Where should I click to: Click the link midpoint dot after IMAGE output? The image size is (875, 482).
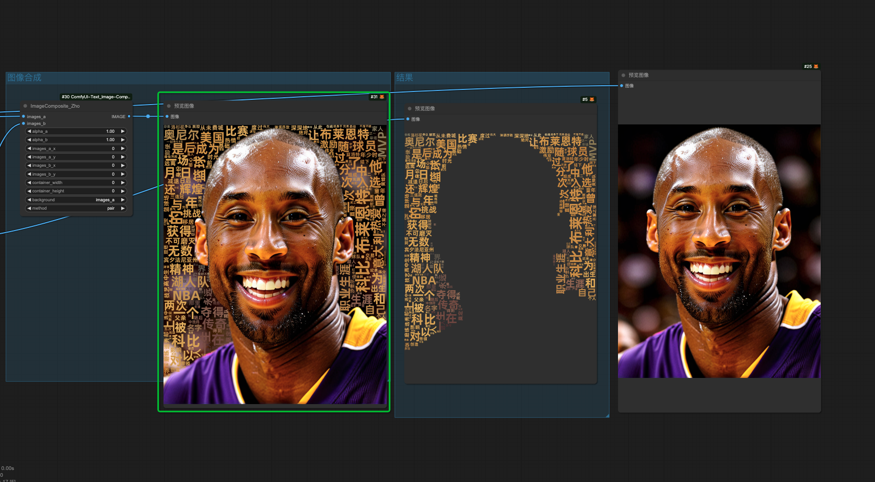point(148,116)
